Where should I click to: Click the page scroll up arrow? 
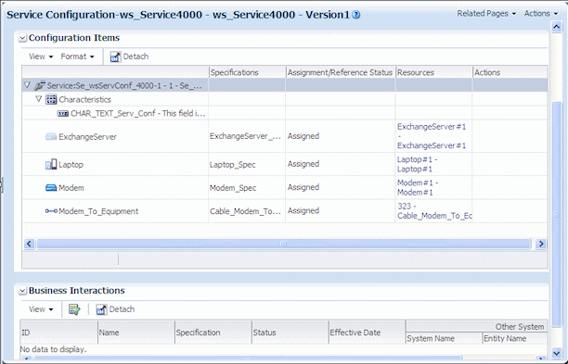point(556,27)
